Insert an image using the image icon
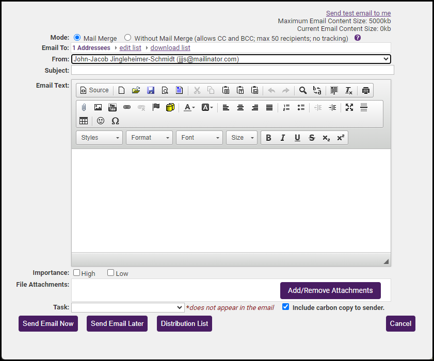The image size is (434, 361). tap(98, 107)
